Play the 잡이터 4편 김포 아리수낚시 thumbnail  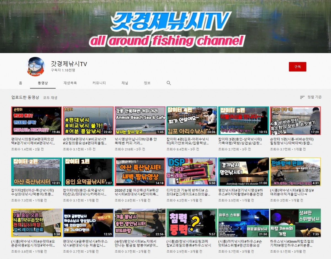pos(192,121)
